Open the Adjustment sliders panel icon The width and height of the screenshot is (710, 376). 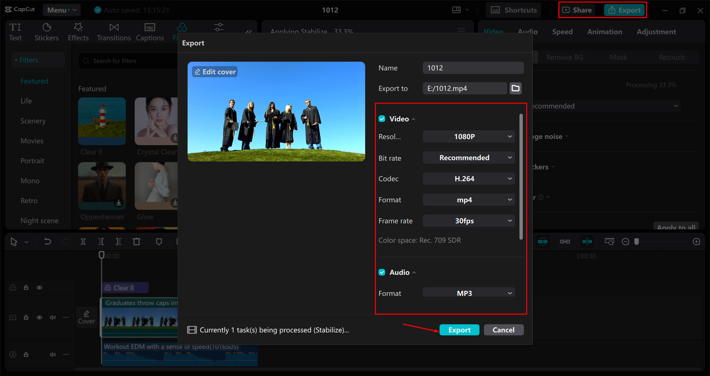tap(219, 27)
